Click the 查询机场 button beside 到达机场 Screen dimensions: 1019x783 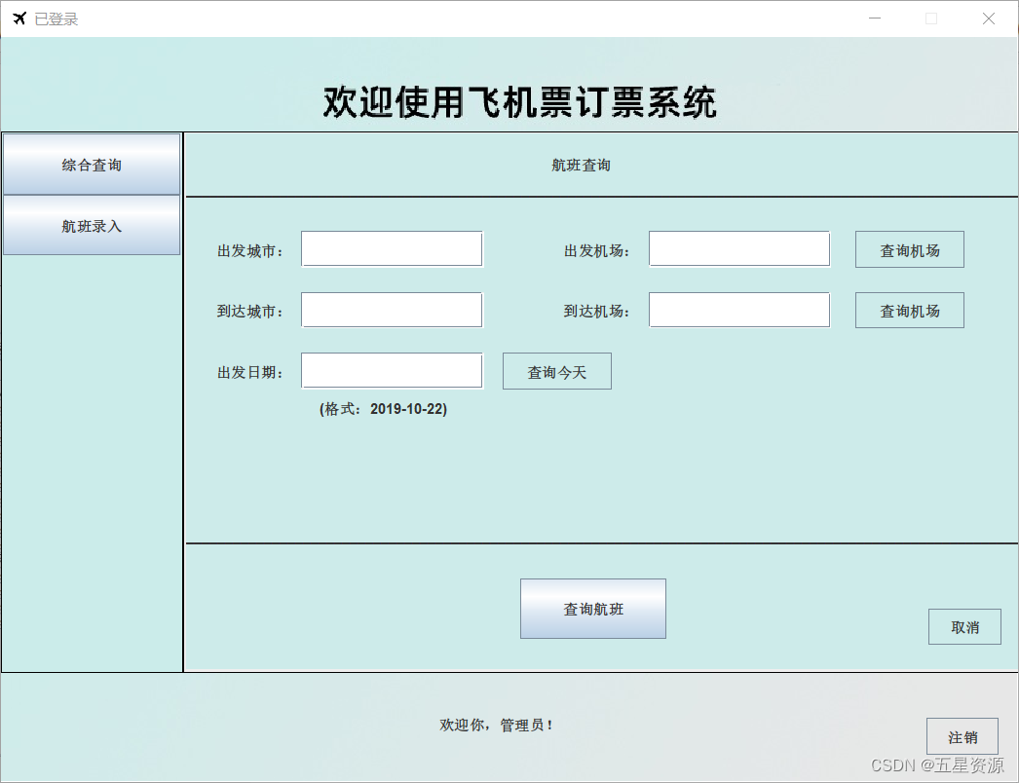(909, 310)
